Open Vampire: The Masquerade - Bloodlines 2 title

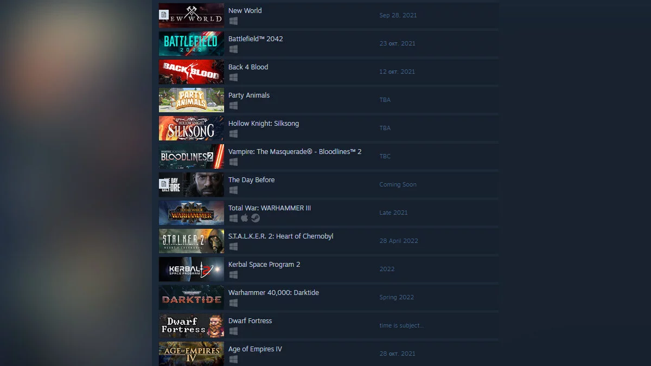295,151
